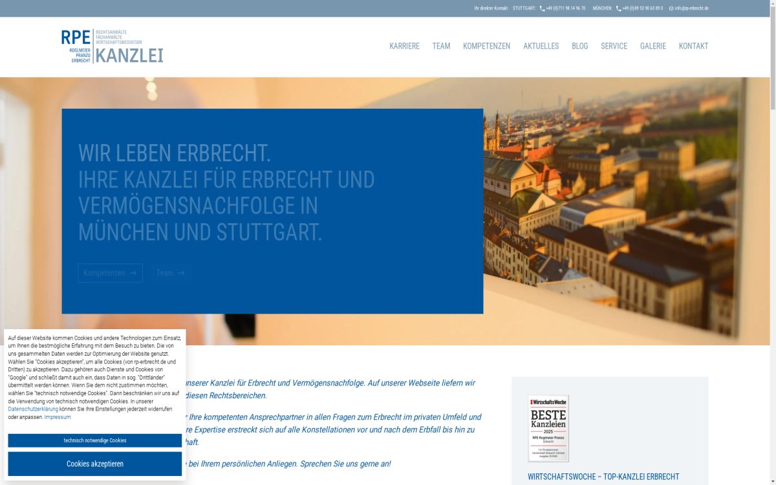
Task: Choose technisch notwendige Cookies only
Action: click(x=94, y=440)
